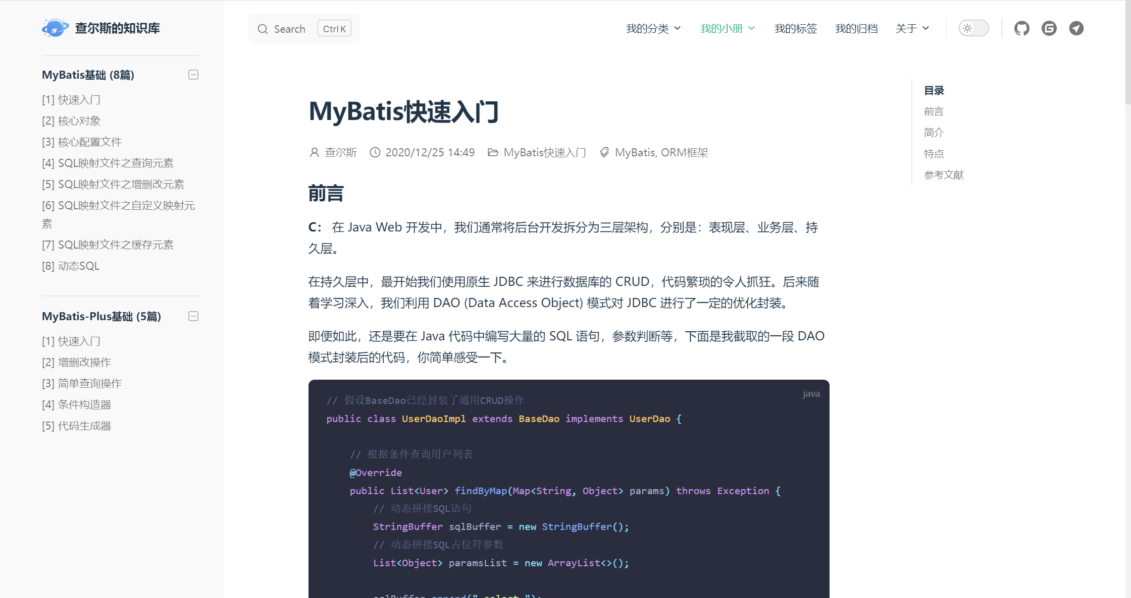The width and height of the screenshot is (1131, 598).
Task: Click the clock date icon
Action: (375, 152)
